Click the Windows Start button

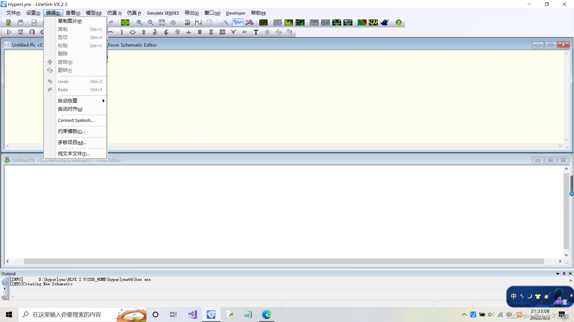pos(9,315)
